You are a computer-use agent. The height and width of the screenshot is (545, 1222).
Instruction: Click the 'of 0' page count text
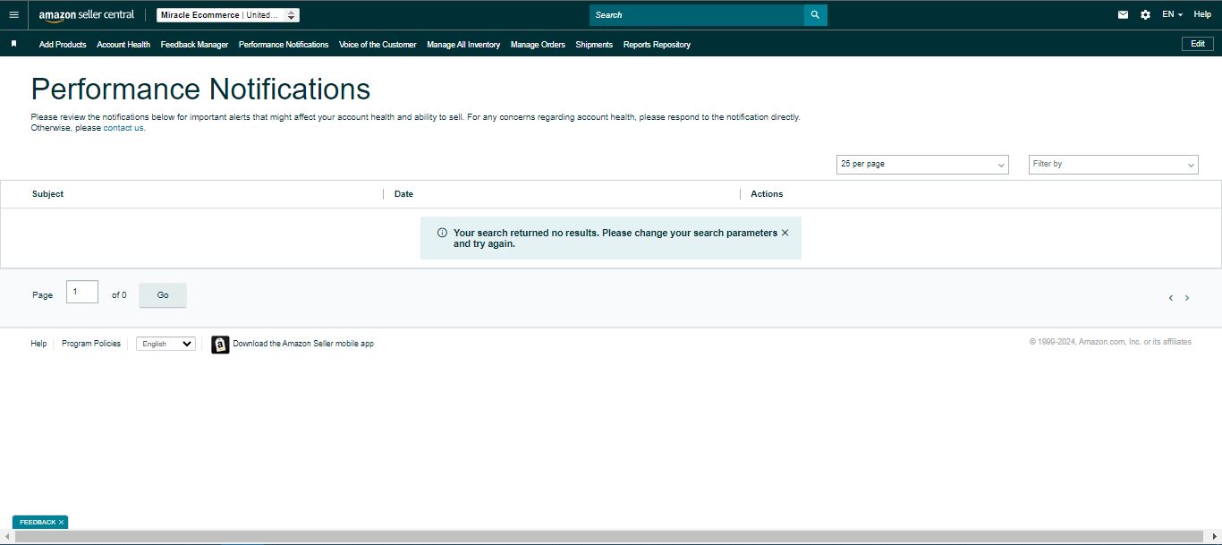coord(119,295)
